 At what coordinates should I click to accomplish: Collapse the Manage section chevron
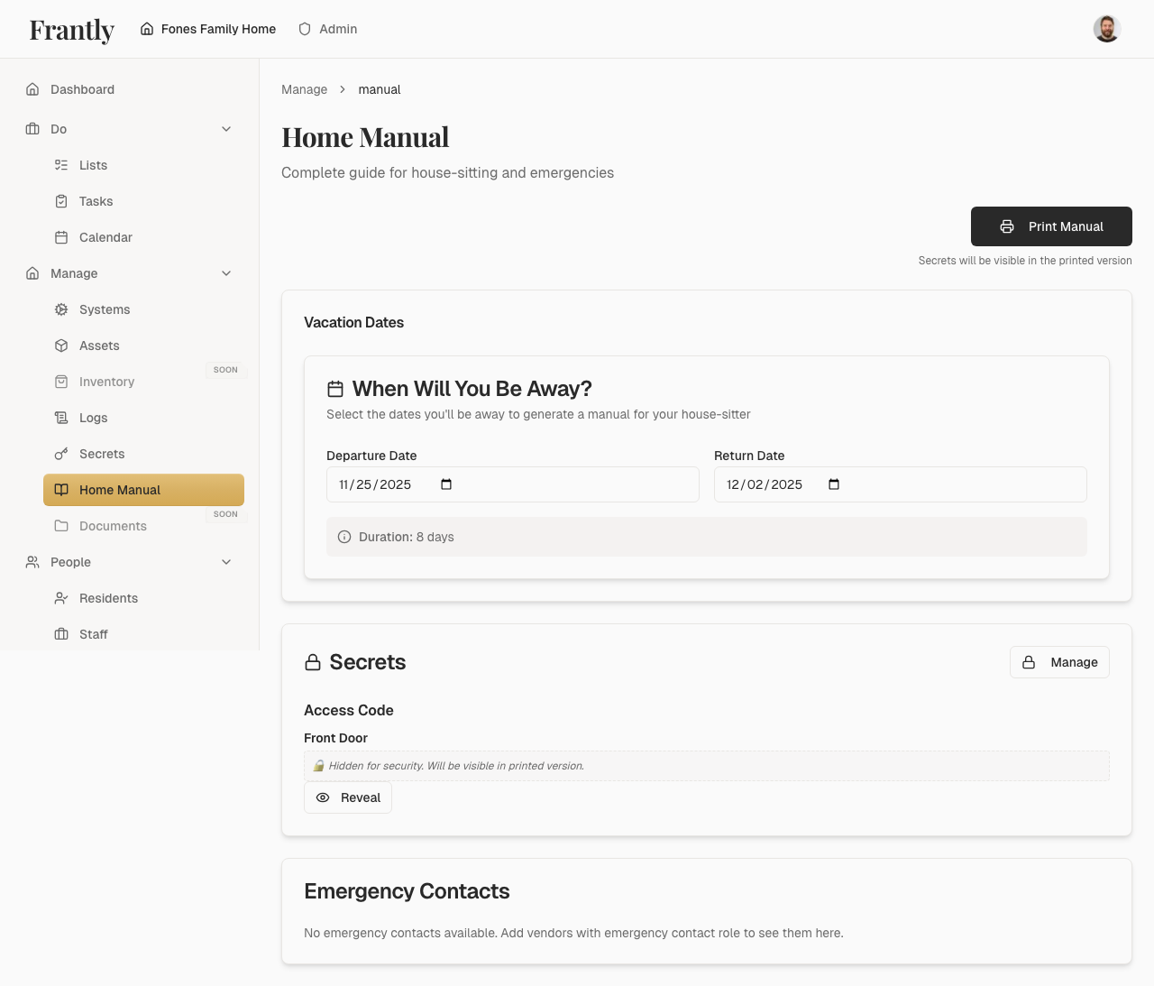click(226, 273)
